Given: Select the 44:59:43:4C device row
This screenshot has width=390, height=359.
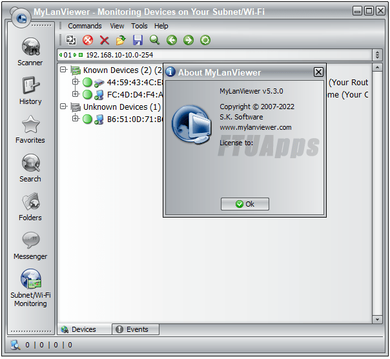Looking at the screenshot, I should coord(135,83).
